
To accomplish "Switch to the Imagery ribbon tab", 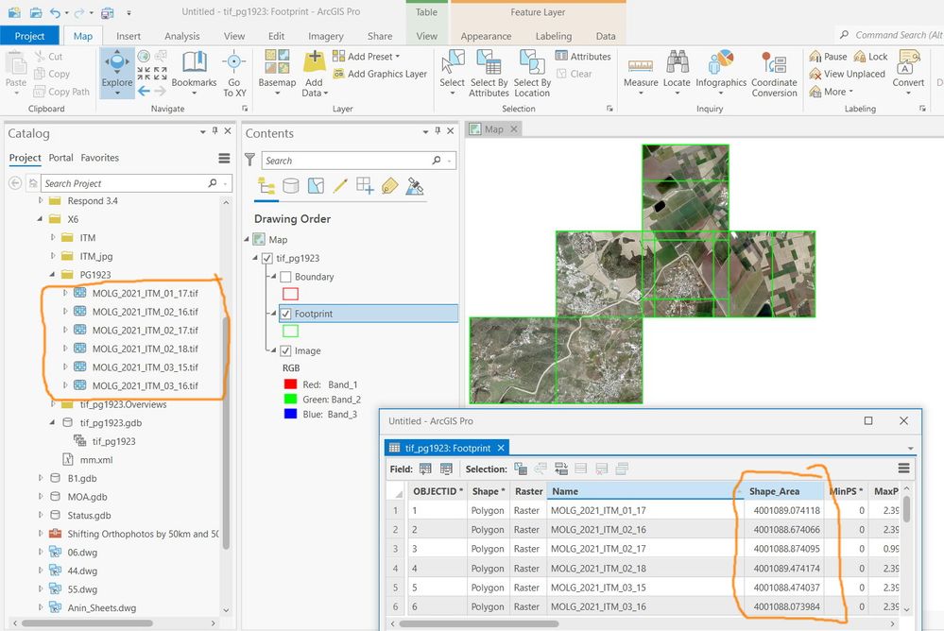I will coord(326,36).
